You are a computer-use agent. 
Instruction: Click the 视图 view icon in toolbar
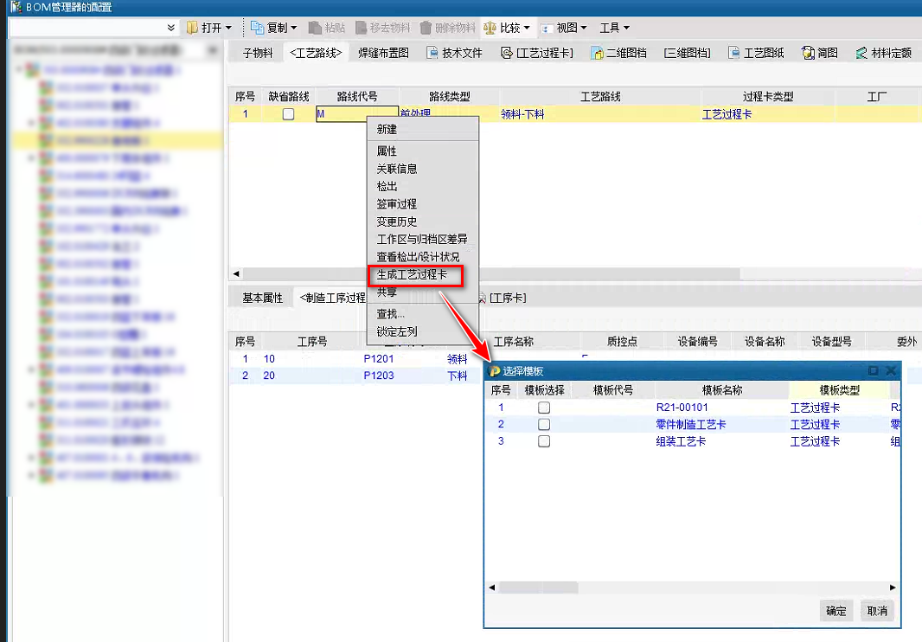coord(547,28)
